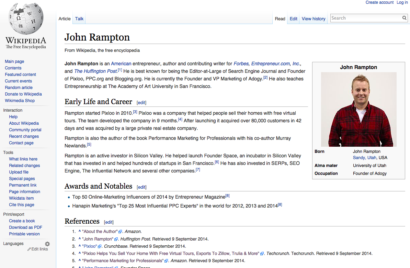Click the Log in link
Image resolution: width=410 pixels, height=268 pixels.
(402, 2)
